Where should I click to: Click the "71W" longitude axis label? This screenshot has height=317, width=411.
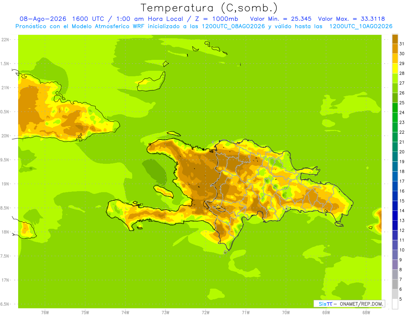coord(246,313)
